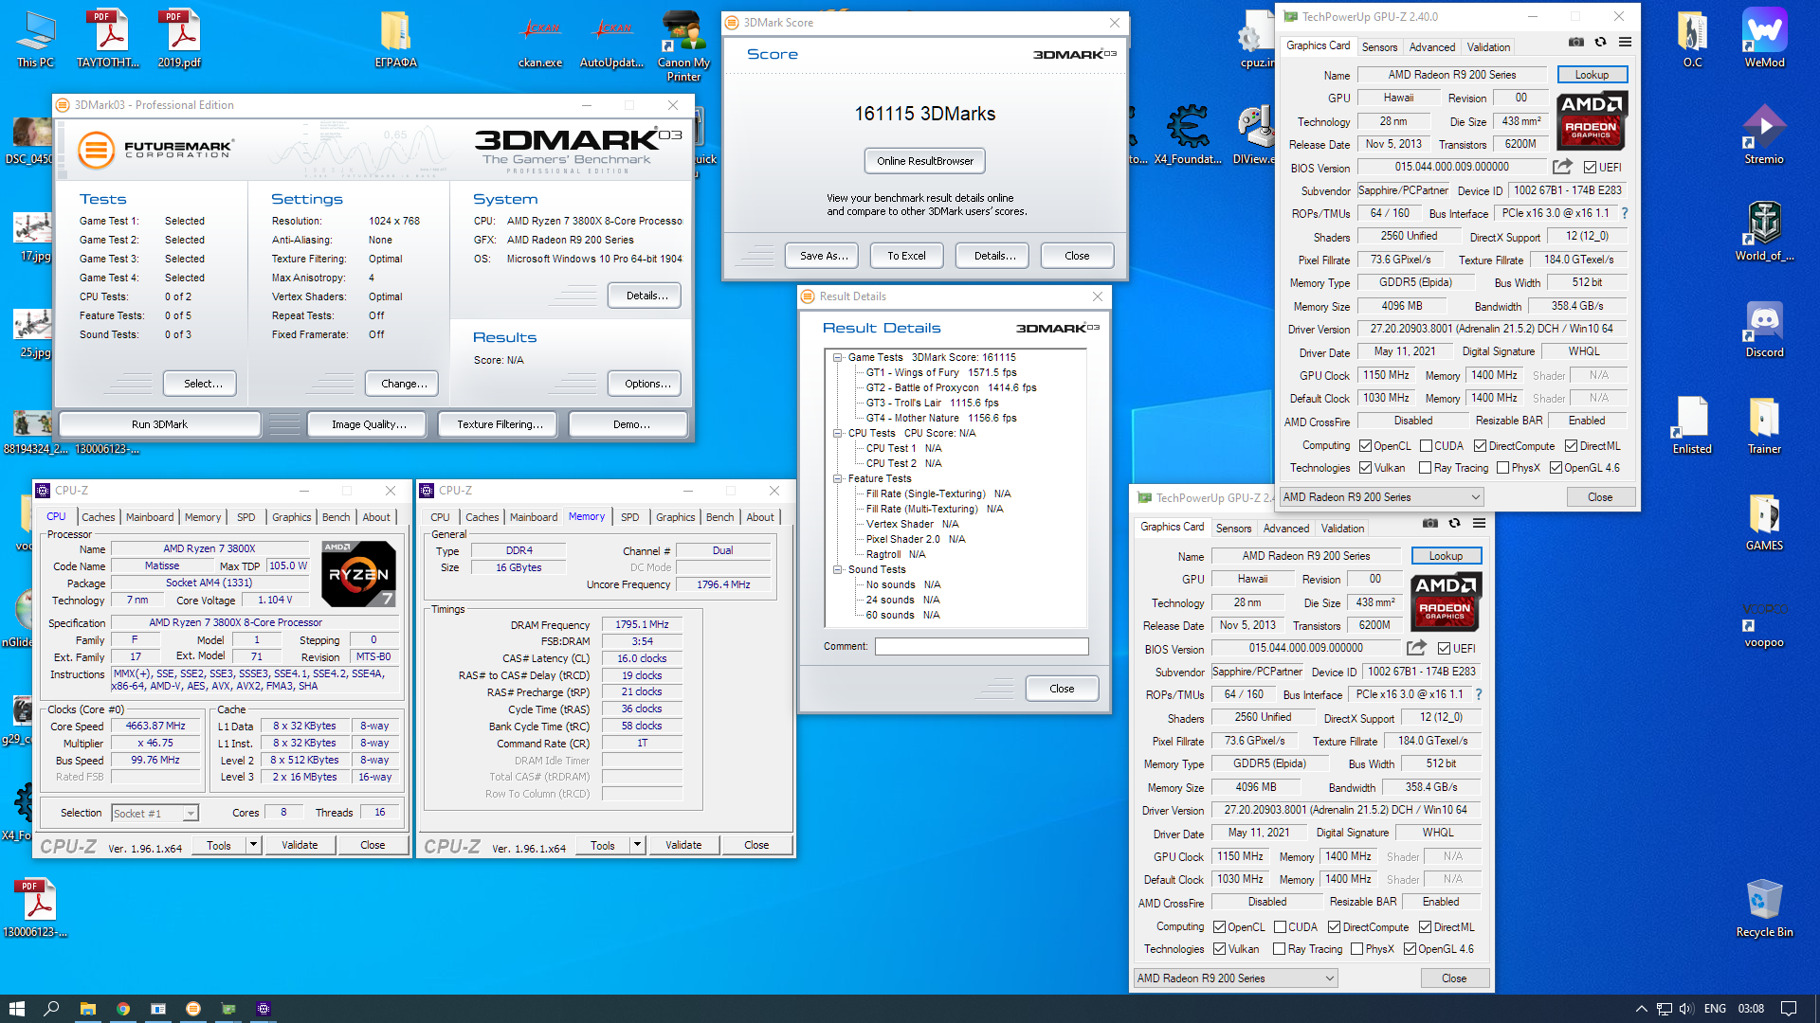Click refresh icon in bottom GPU-Z window
The image size is (1820, 1023).
click(1454, 524)
